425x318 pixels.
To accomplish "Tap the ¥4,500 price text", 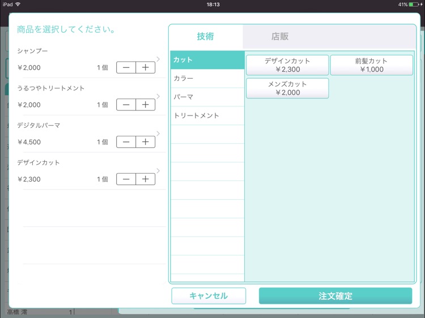I will click(29, 142).
